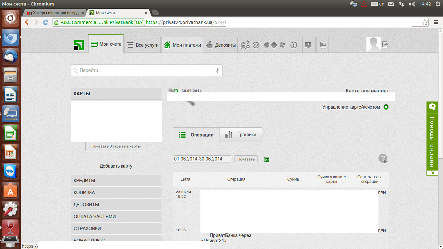
Task: Click the green gear card management icon
Action: click(386, 107)
